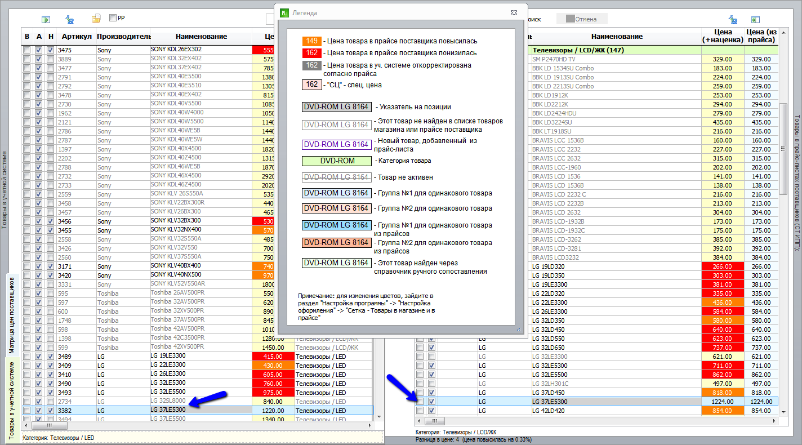Select the LG 32SL8000 name cell
This screenshot has width=802, height=445.
201,401
